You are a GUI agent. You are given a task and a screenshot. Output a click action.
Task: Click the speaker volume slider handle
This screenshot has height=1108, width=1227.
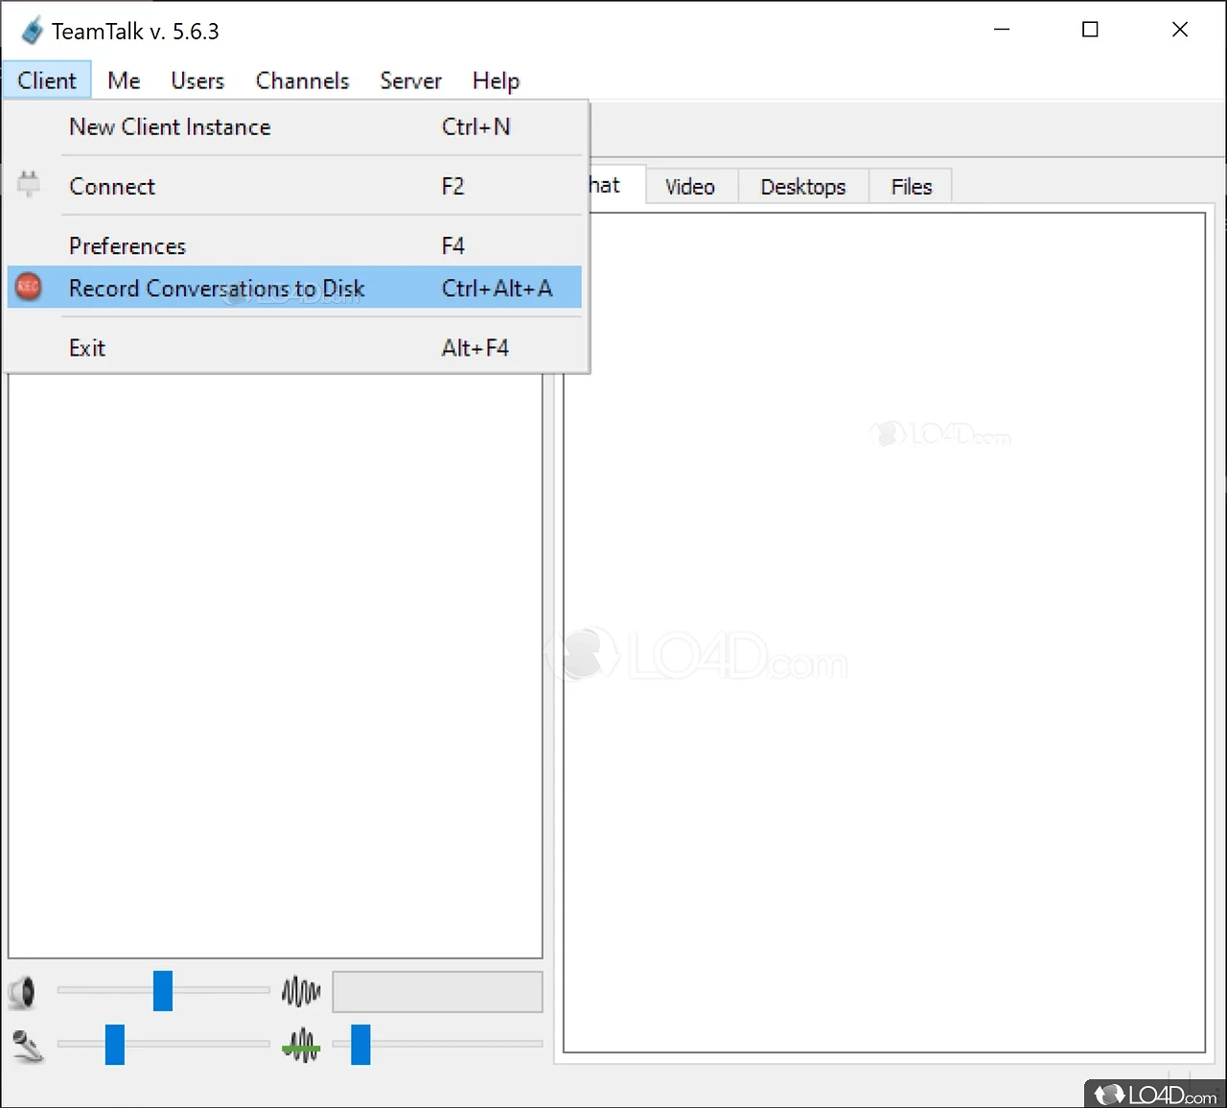163,991
